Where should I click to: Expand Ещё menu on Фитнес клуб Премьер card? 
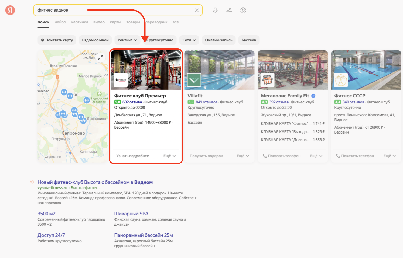(169, 156)
